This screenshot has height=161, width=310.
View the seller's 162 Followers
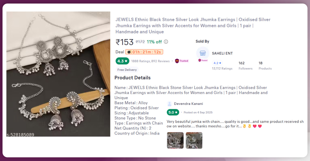point(245,66)
